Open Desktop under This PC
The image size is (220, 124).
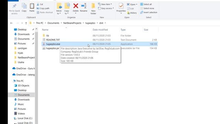[x=22, y=90]
